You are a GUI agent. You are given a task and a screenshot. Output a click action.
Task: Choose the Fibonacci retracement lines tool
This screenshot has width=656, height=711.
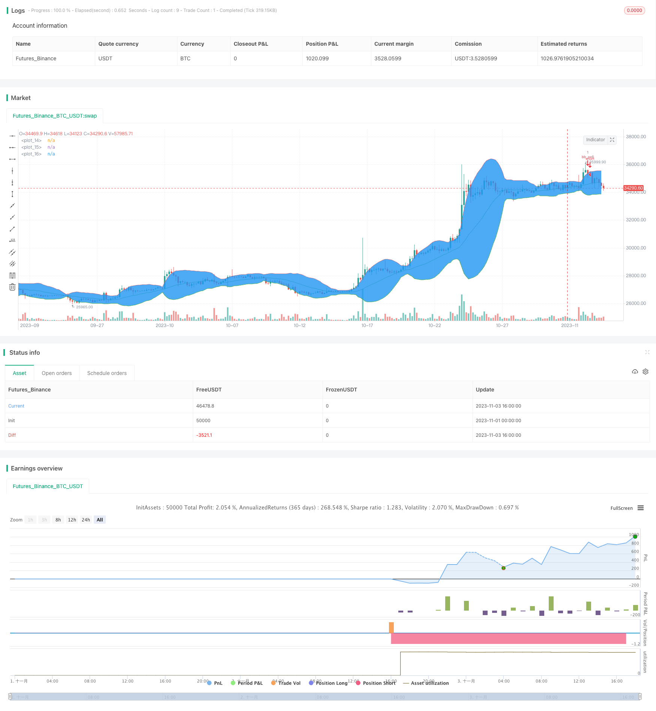[12, 275]
